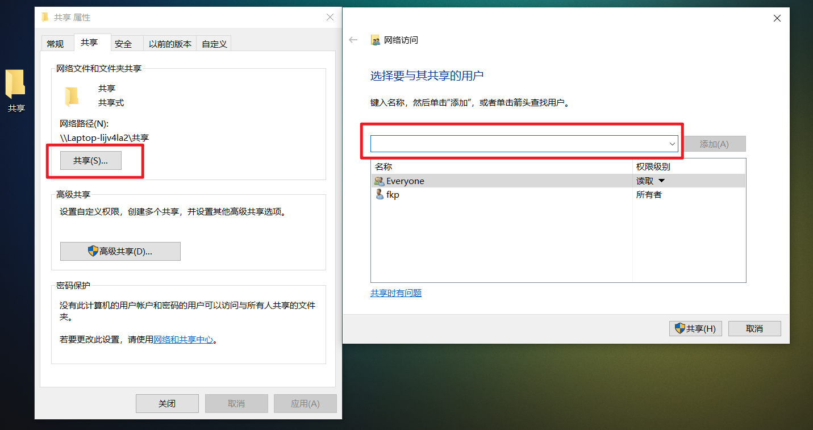Open the 网络和共享中心 link
Image resolution: width=813 pixels, height=430 pixels.
(184, 340)
